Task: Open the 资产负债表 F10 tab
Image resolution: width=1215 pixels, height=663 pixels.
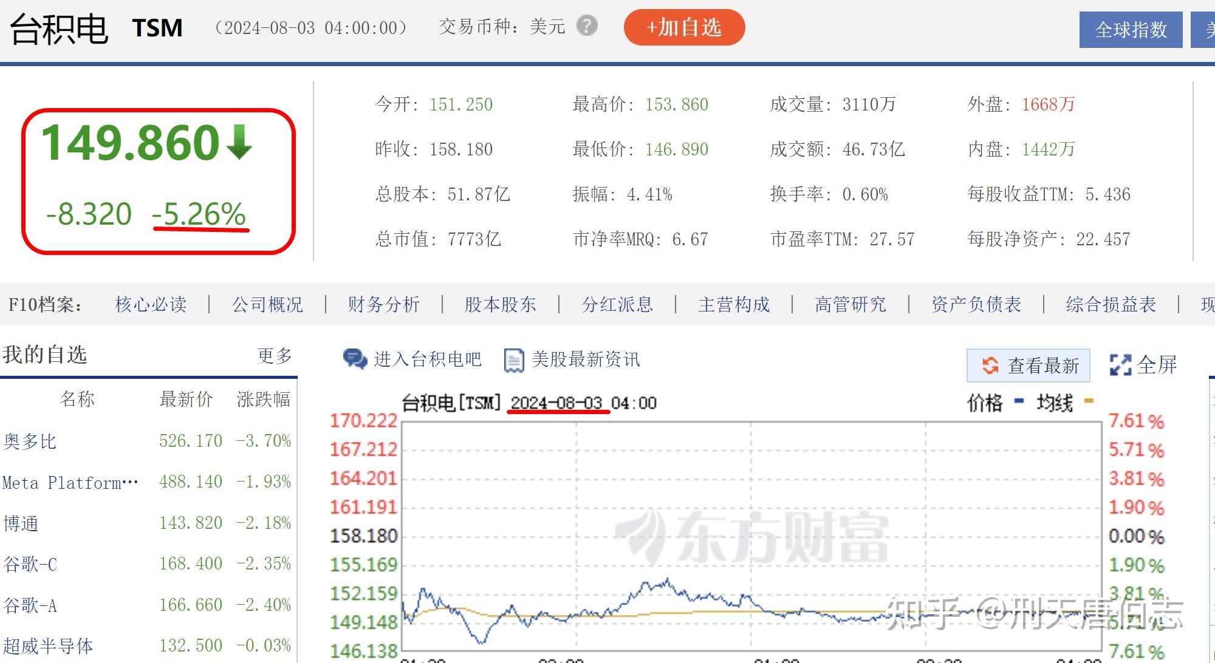Action: (x=976, y=304)
